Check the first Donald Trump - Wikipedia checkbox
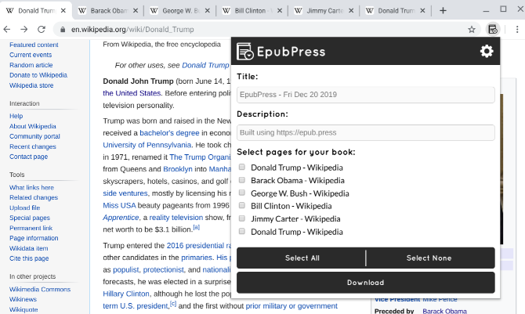 (242, 167)
